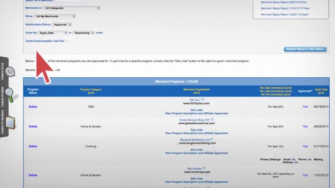Click the www.nonshops.com URL text
Image resolution: width=335 pixels, height=188 pixels.
click(x=197, y=172)
